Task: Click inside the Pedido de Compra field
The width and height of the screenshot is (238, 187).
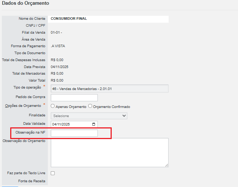Action: 74,97
